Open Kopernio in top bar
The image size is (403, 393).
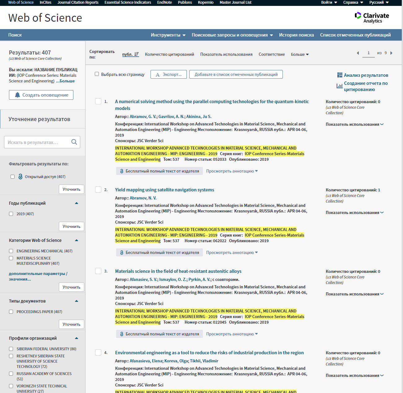click(x=206, y=2)
